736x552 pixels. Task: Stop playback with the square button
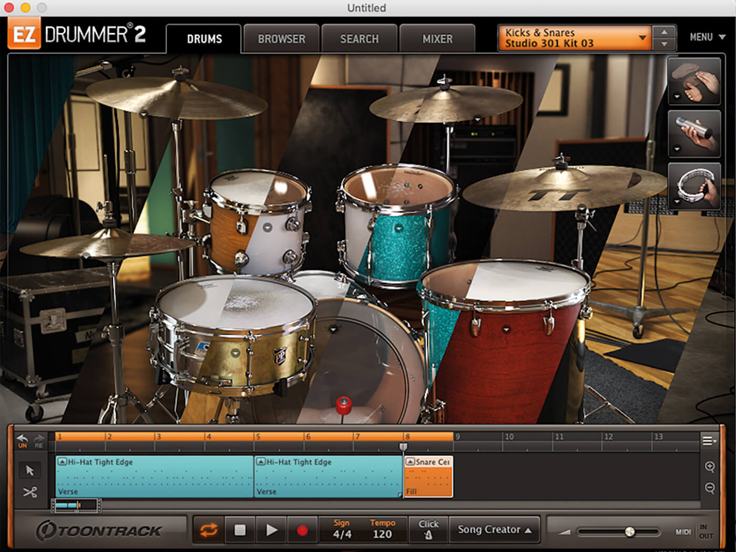[240, 530]
